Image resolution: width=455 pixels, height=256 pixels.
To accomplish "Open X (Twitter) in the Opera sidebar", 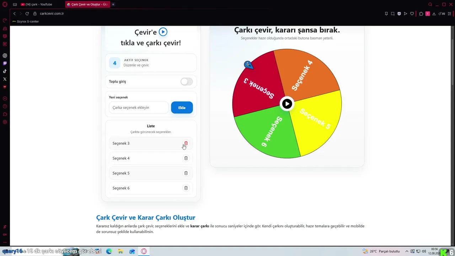I will [5, 79].
